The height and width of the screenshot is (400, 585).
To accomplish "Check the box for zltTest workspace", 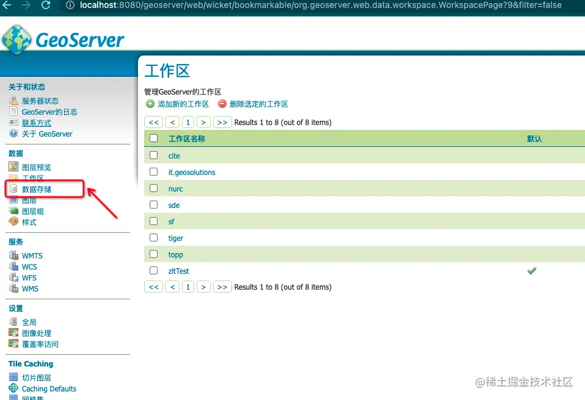I will click(153, 270).
